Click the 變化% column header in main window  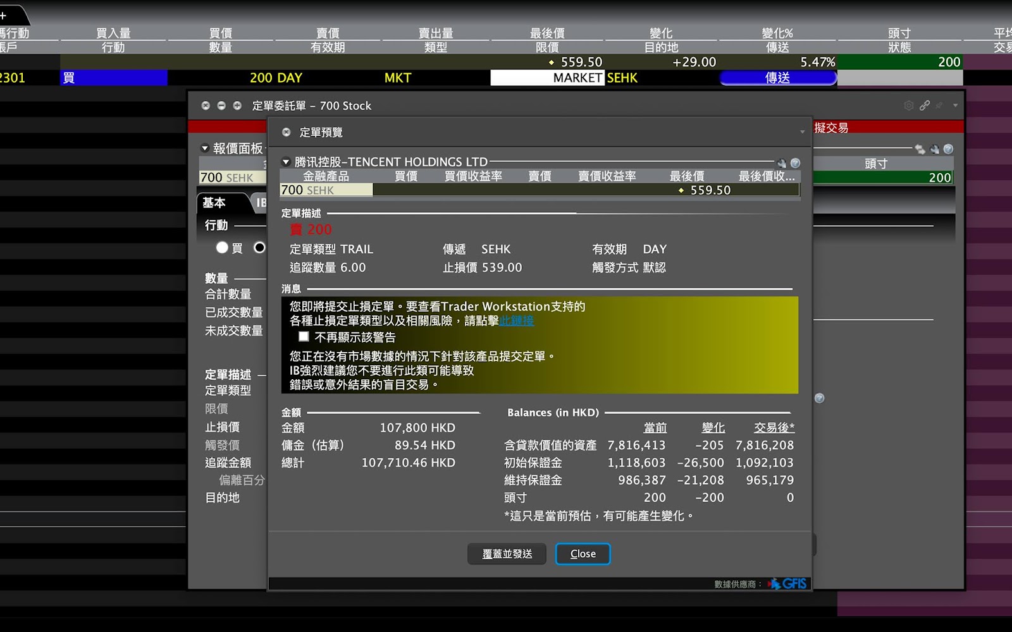(777, 33)
